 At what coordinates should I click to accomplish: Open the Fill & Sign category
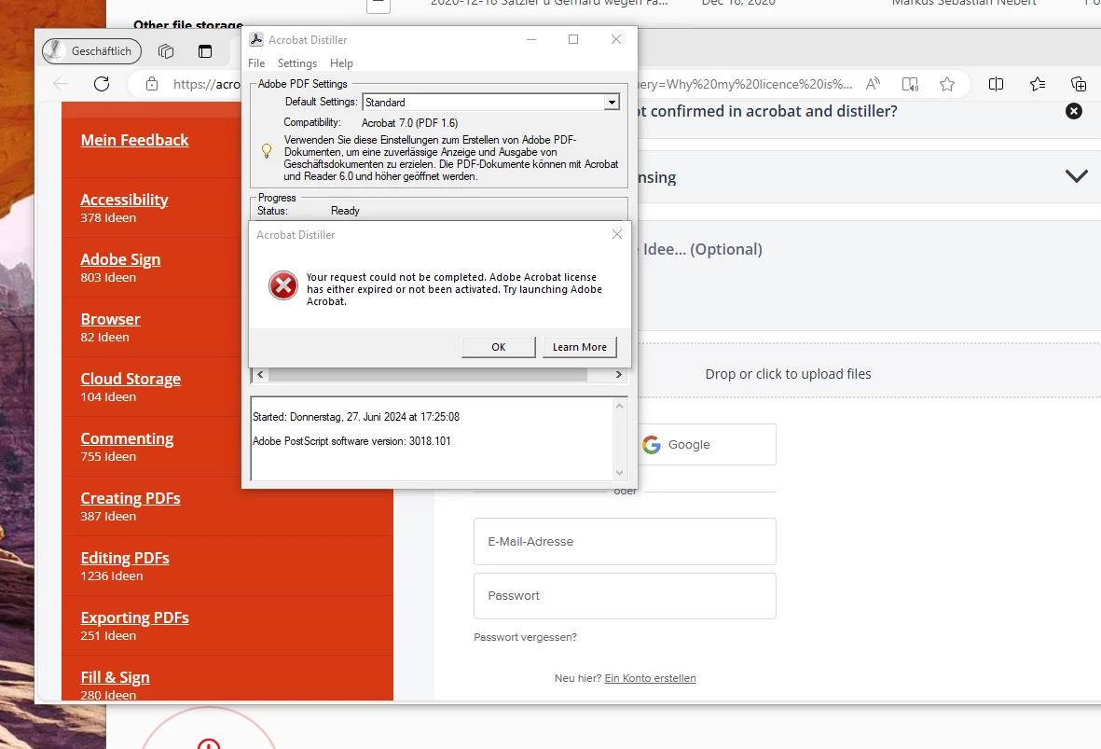pos(116,677)
